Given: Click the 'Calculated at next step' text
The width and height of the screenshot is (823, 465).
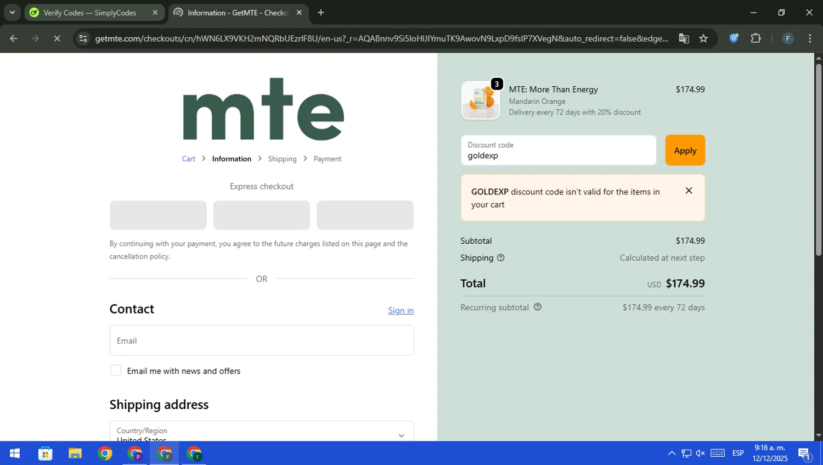Looking at the screenshot, I should coord(662,257).
